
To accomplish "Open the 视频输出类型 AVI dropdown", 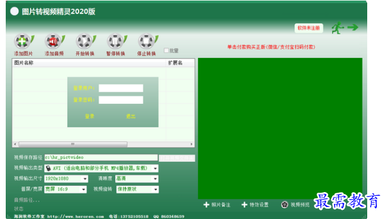I will pyautogui.click(x=155, y=169).
